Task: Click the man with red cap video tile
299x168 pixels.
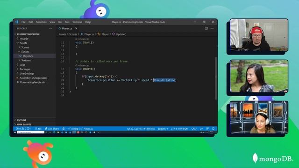Action: coord(259,35)
